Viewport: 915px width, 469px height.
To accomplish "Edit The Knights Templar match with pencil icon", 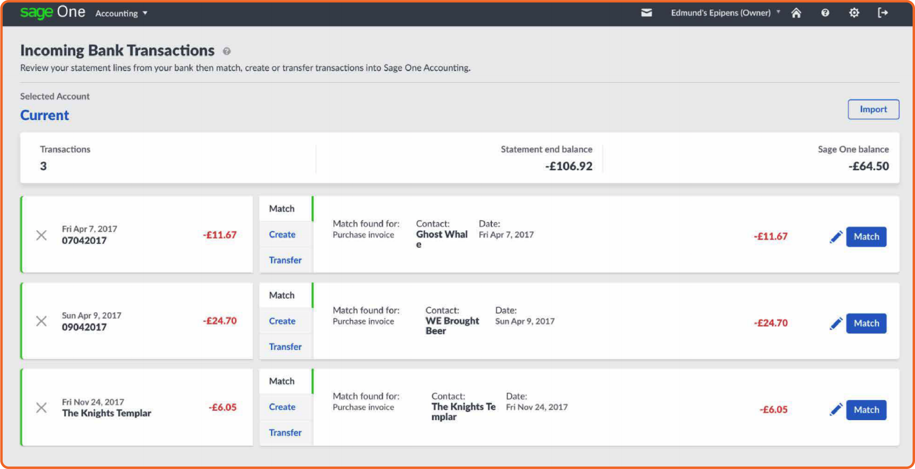I will [836, 410].
